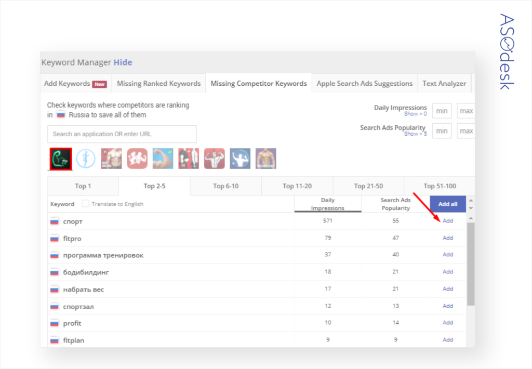532x369 pixels.
Task: Switch to Top 6-10 ranking tab
Action: pos(225,186)
